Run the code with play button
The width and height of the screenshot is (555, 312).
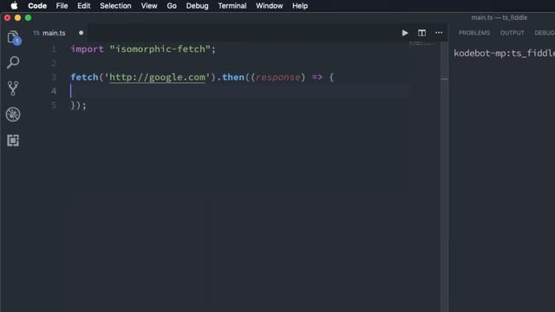(405, 33)
